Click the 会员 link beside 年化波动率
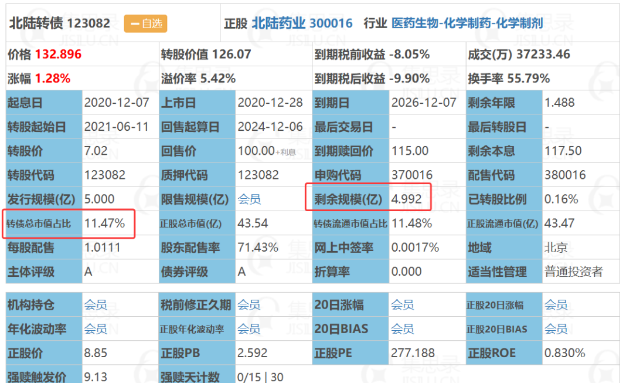 point(96,329)
